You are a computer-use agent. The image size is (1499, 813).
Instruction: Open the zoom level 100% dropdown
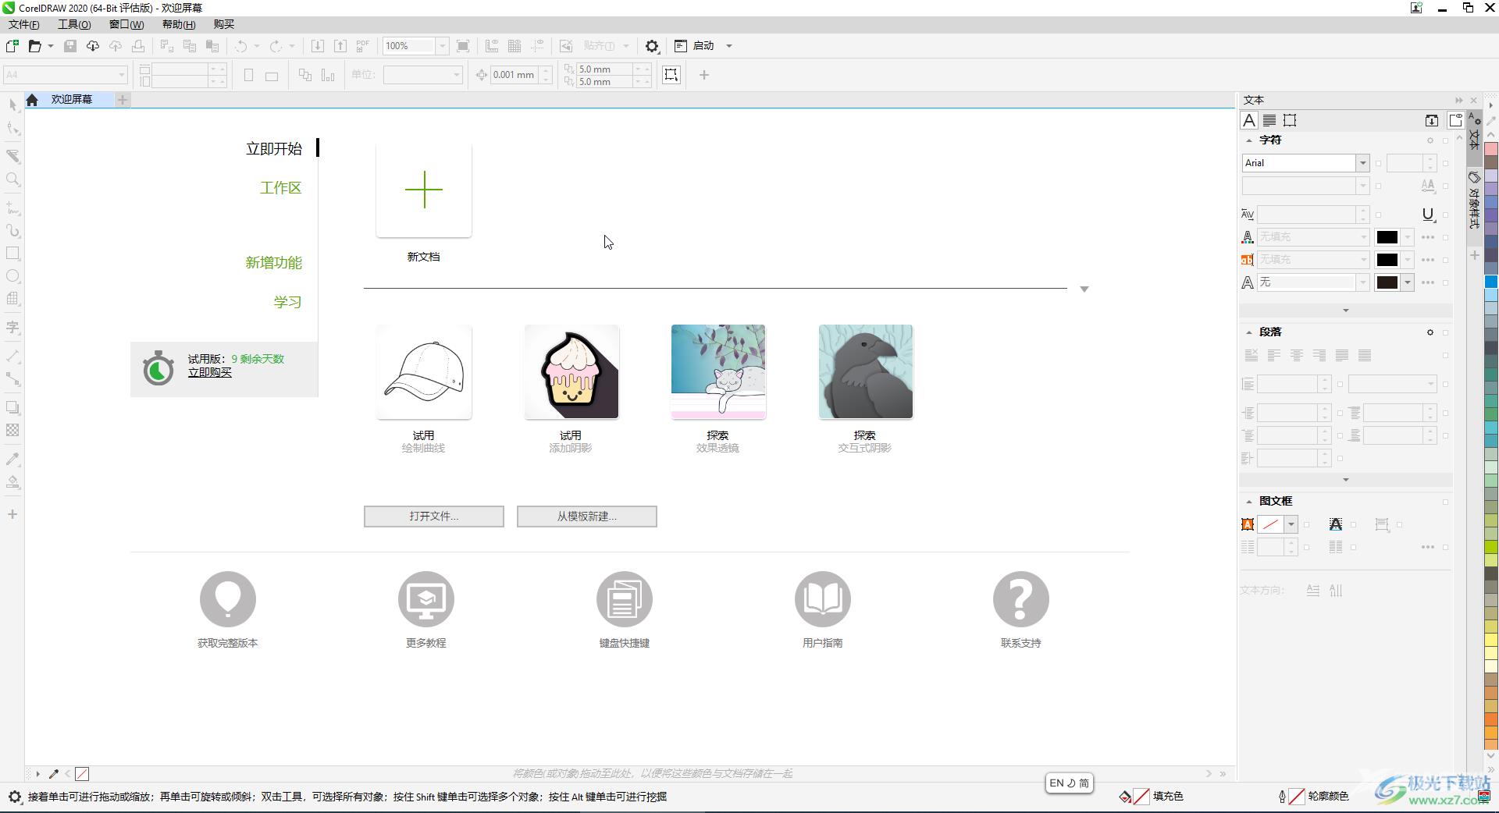click(x=442, y=46)
